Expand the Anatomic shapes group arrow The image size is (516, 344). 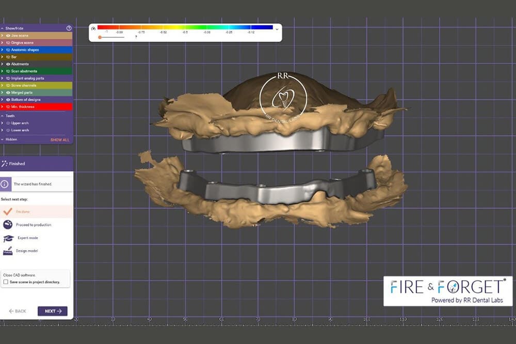click(x=3, y=50)
